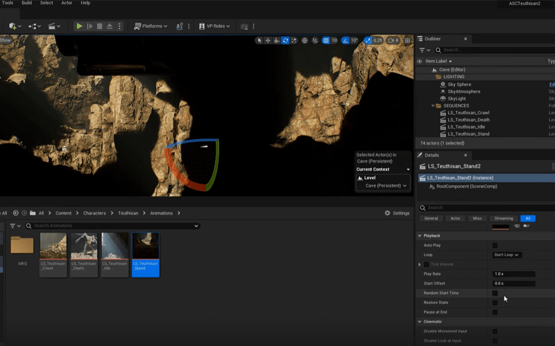Enable the Auto Play checkbox
The height and width of the screenshot is (346, 555).
pyautogui.click(x=495, y=246)
